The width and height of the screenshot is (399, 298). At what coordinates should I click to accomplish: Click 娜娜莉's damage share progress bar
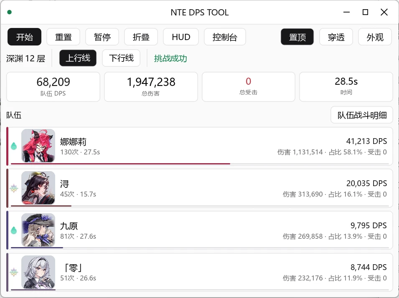pyautogui.click(x=200, y=164)
